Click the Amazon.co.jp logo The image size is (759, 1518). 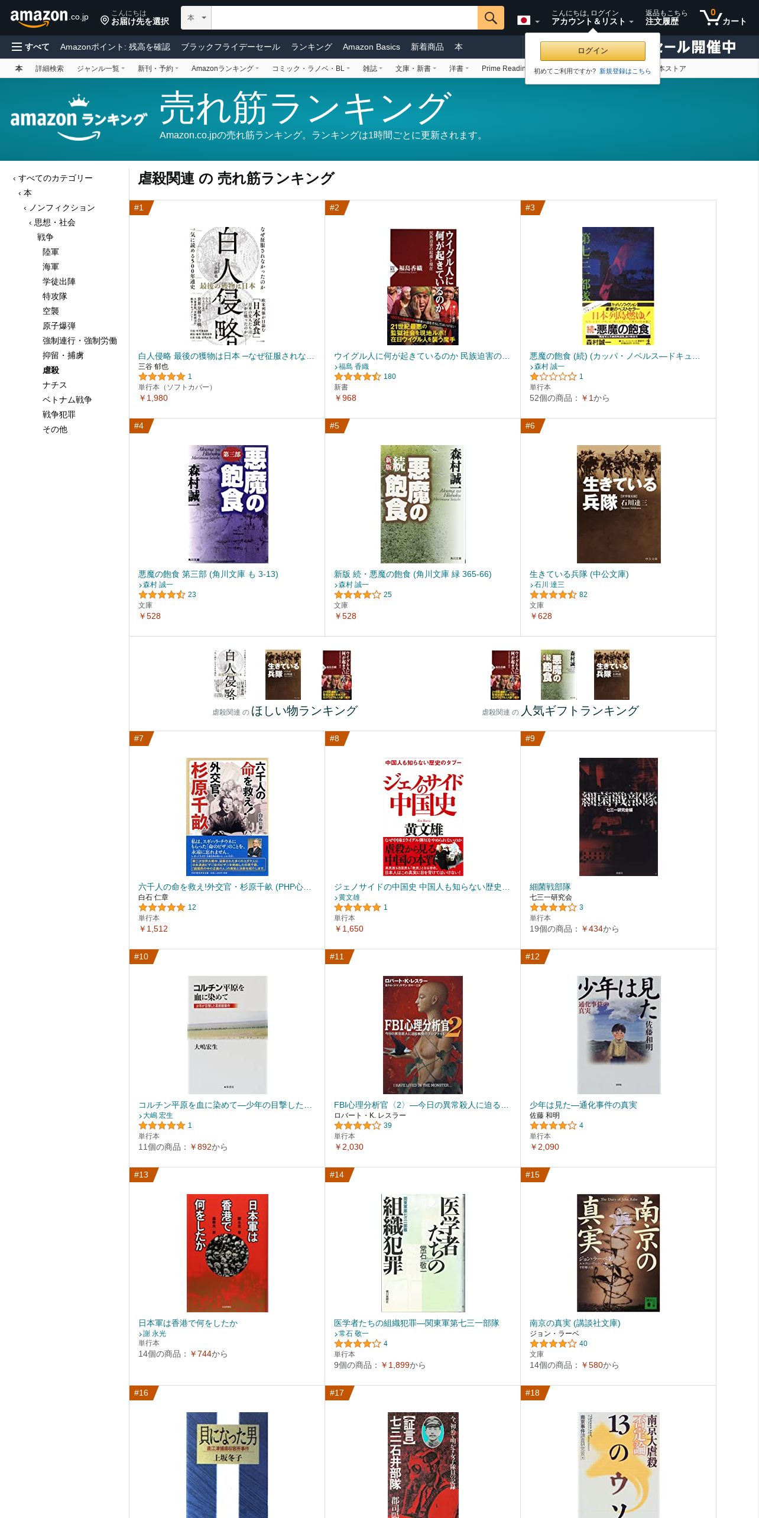coord(50,18)
